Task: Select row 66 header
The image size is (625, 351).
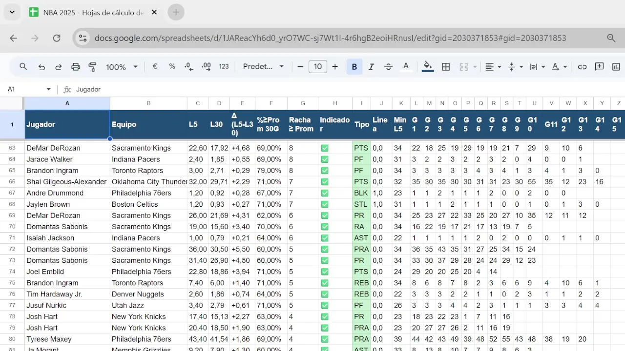Action: click(x=12, y=182)
